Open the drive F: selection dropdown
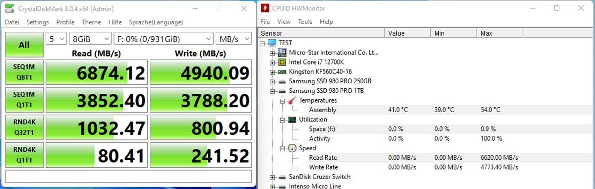595x189 pixels. 163,39
